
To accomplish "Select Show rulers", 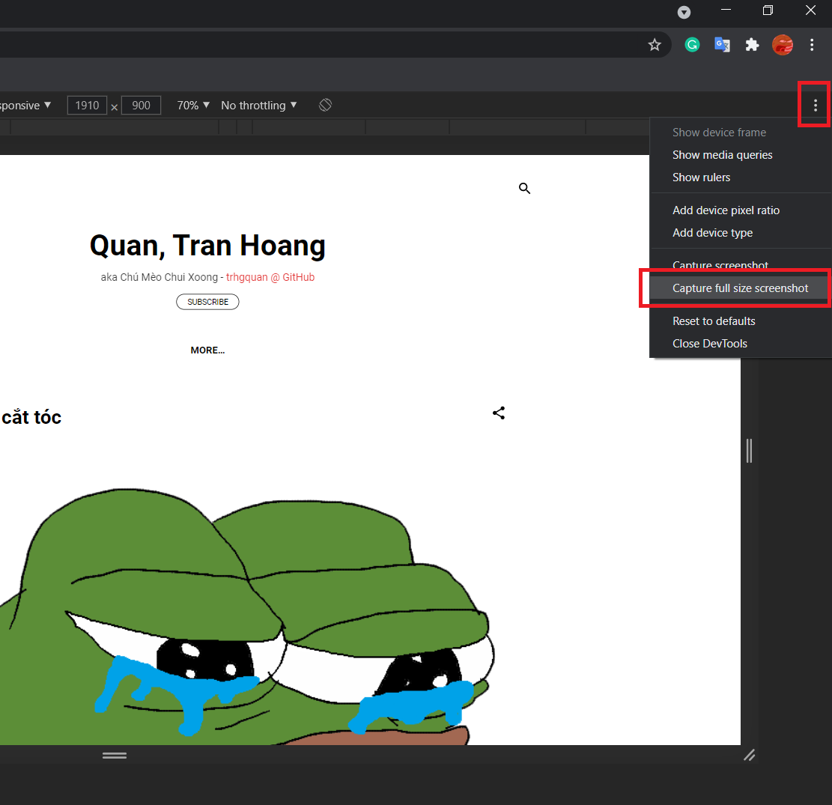I will tap(740, 177).
